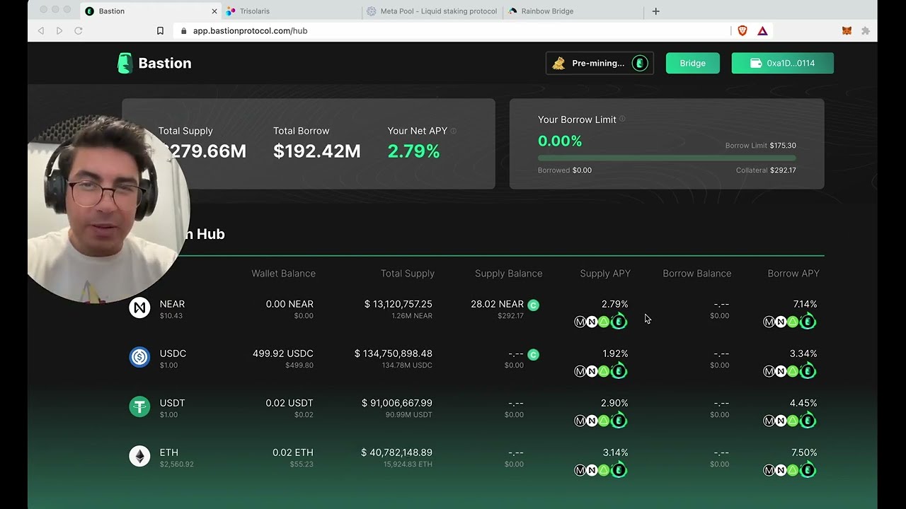
Task: Click the $ 40,782,148.89 total supply value
Action: click(x=396, y=452)
